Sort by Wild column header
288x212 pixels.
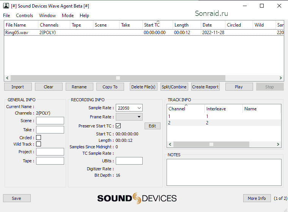click(x=264, y=25)
